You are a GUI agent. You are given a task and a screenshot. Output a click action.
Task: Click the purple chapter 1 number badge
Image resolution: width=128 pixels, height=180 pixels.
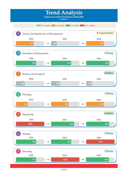click(x=18, y=34)
